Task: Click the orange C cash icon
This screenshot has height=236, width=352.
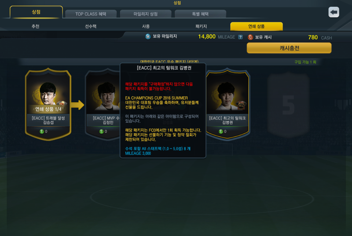Action: (x=250, y=37)
